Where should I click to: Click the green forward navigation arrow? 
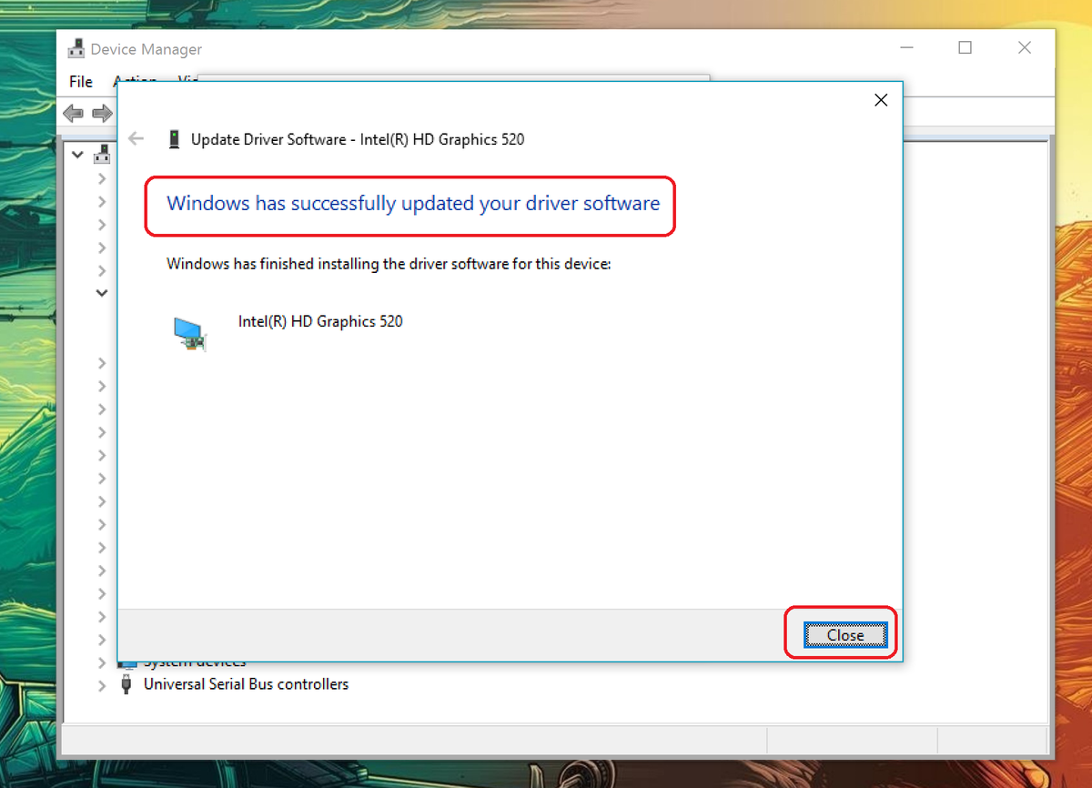tap(102, 113)
